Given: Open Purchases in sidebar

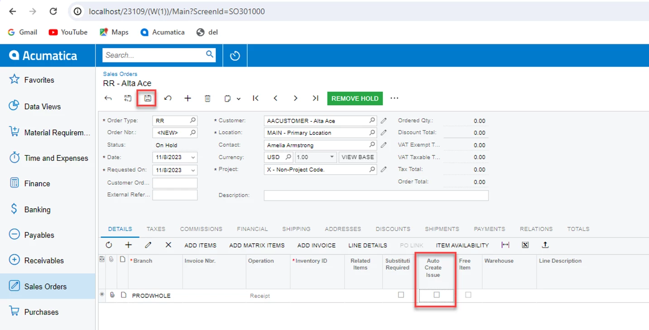Looking at the screenshot, I should (x=48, y=312).
